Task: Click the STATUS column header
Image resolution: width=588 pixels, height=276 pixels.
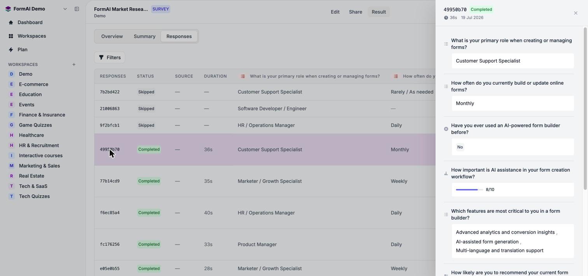Action: pos(145,76)
